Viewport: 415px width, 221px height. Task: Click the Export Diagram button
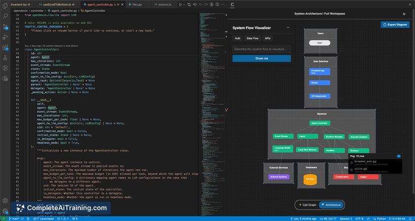395,25
